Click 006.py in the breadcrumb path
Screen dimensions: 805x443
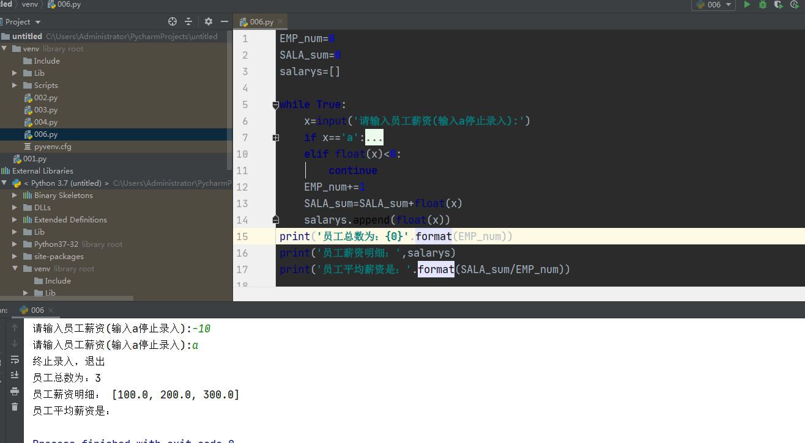tap(64, 4)
